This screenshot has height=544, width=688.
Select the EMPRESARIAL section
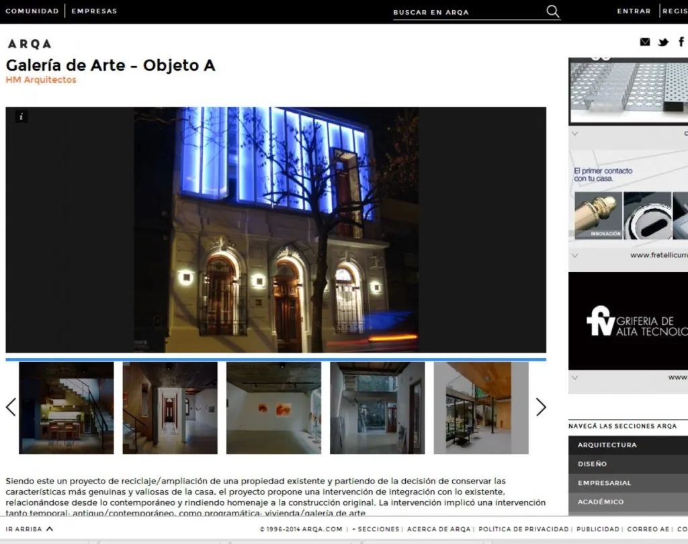point(628,483)
